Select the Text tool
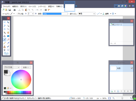Image resolution: width=136 pixels, height=101 pixels. 5,50
